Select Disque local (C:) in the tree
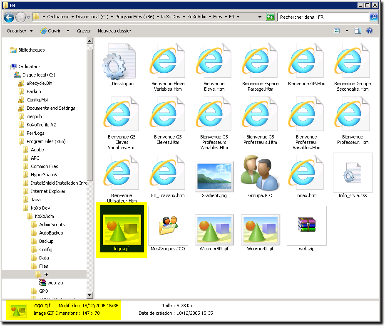The image size is (385, 326). click(x=39, y=75)
